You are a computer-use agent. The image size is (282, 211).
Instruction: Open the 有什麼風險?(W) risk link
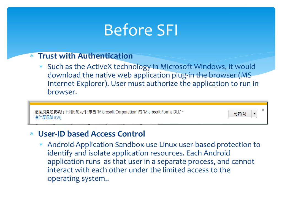48,118
